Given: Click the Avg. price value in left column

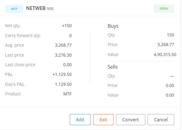Looking at the screenshot, I should tap(63, 45).
